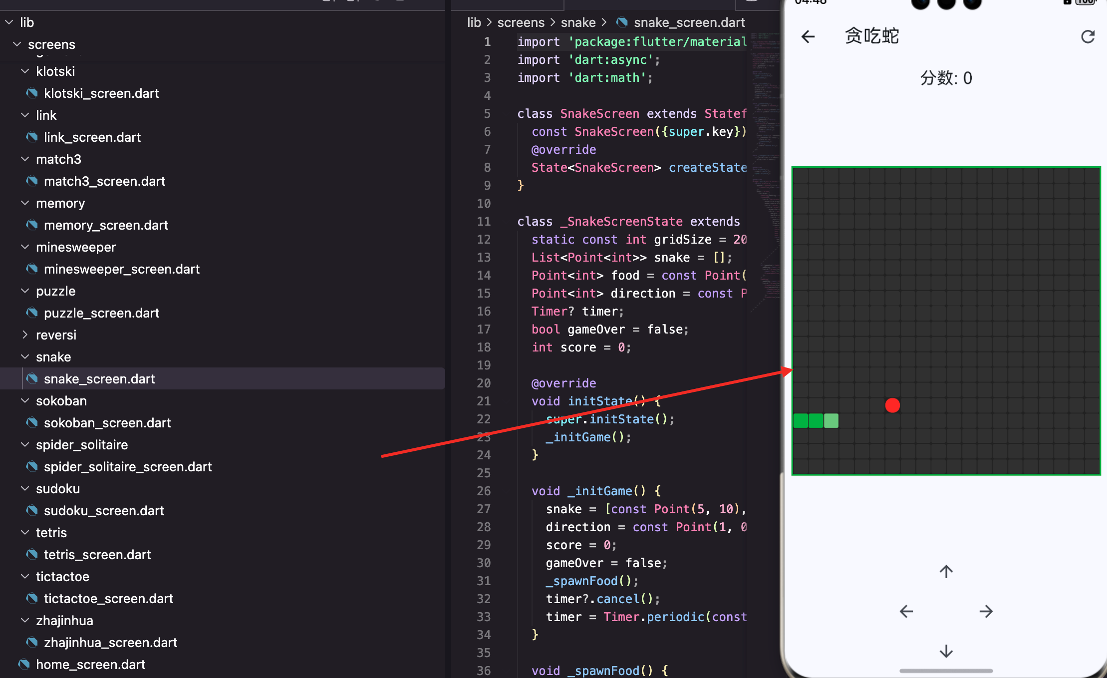1107x678 pixels.
Task: Click the back arrow in snake app bar
Action: pyautogui.click(x=808, y=36)
